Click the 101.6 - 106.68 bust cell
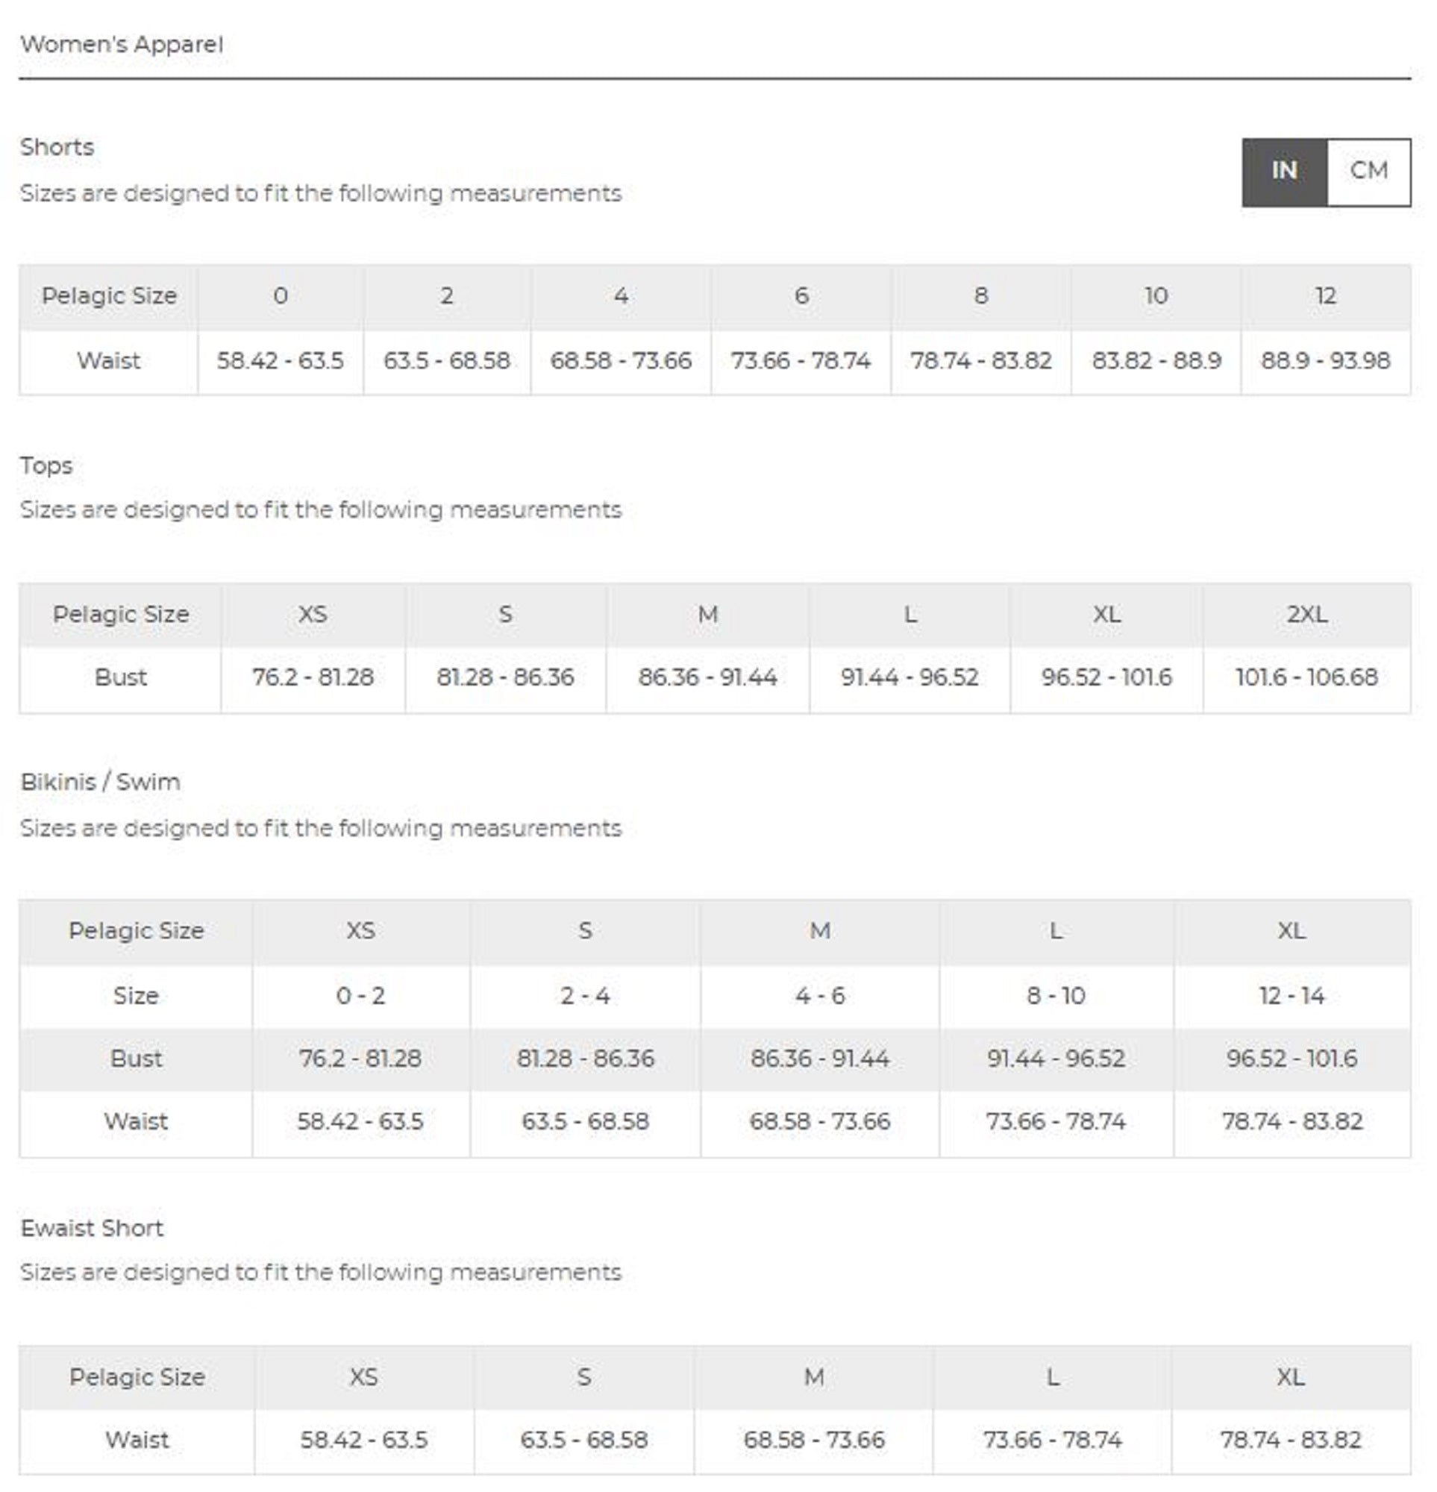The height and width of the screenshot is (1492, 1437). coord(1306,677)
